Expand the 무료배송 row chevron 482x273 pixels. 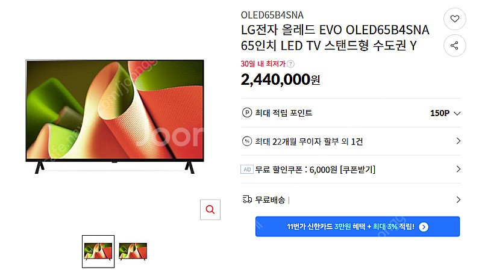pos(459,200)
